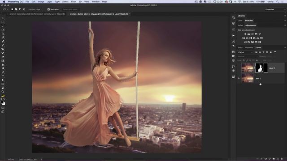Add a Brightness/Contrast adjustment
This screenshot has height=161, width=287.
tap(245, 34)
